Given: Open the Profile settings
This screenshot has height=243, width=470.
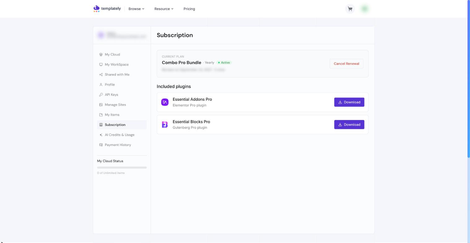Looking at the screenshot, I should (122, 85).
